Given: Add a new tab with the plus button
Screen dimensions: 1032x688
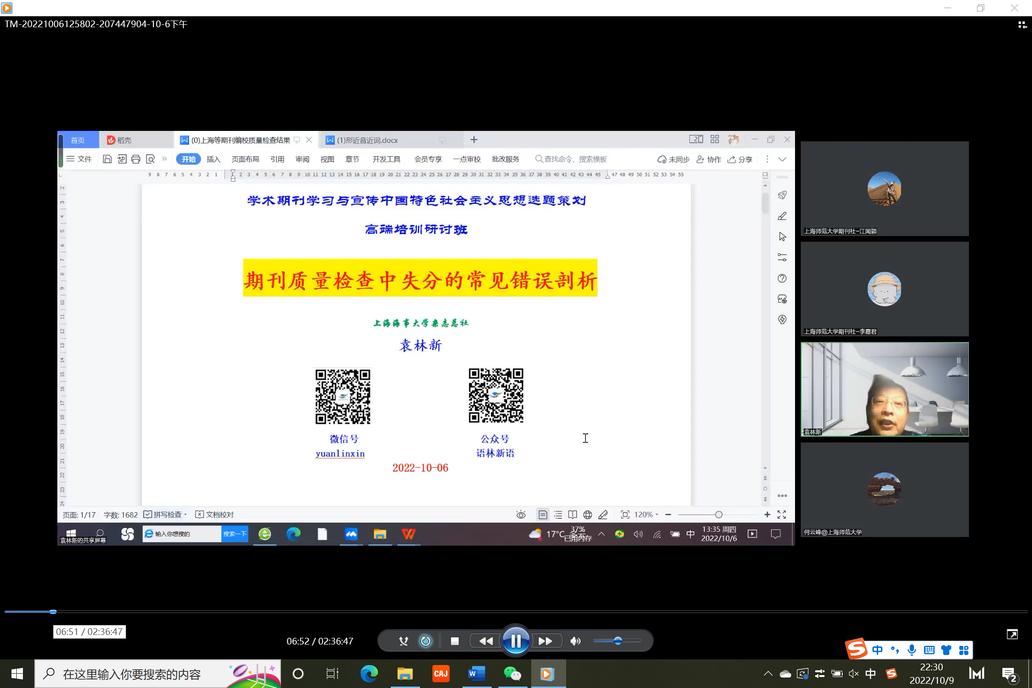Looking at the screenshot, I should 474,140.
